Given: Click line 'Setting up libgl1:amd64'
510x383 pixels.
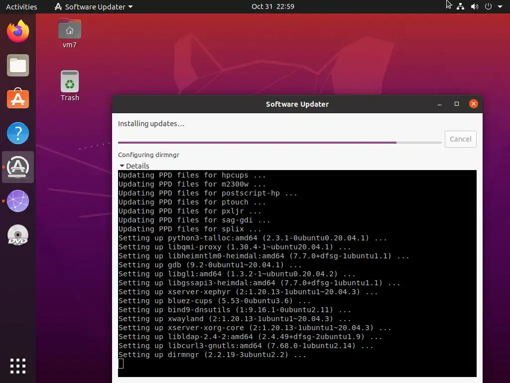Looking at the screenshot, I should tap(237, 274).
